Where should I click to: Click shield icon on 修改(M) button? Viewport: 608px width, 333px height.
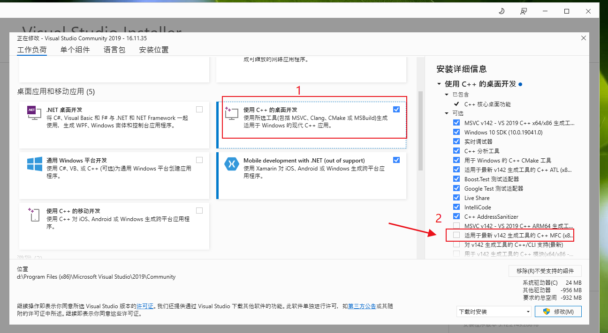(x=546, y=311)
